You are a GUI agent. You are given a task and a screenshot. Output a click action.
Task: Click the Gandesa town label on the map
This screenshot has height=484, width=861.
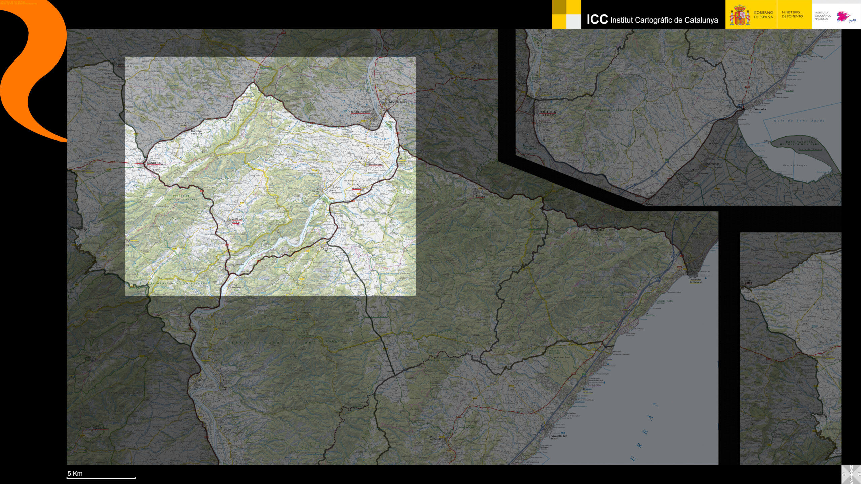154,163
